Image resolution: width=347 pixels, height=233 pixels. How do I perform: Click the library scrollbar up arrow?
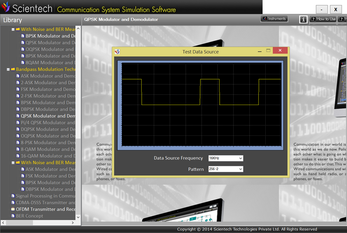pyautogui.click(x=78, y=29)
